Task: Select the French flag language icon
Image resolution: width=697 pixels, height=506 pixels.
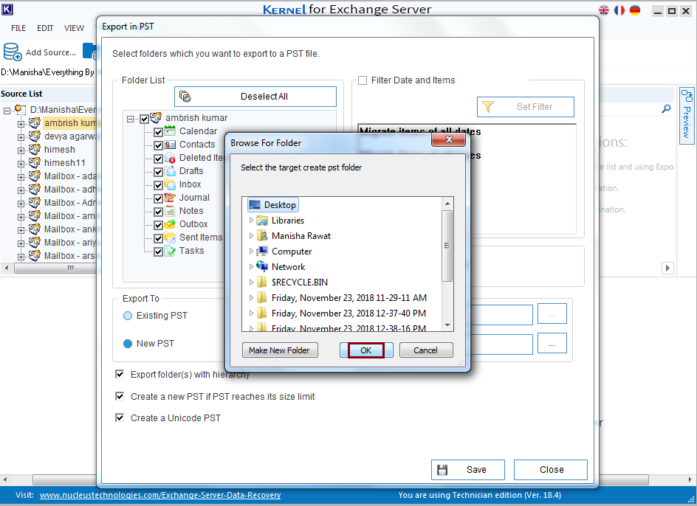Action: 619,10
